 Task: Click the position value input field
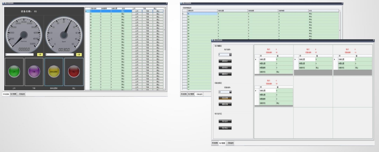[x=19, y=54]
